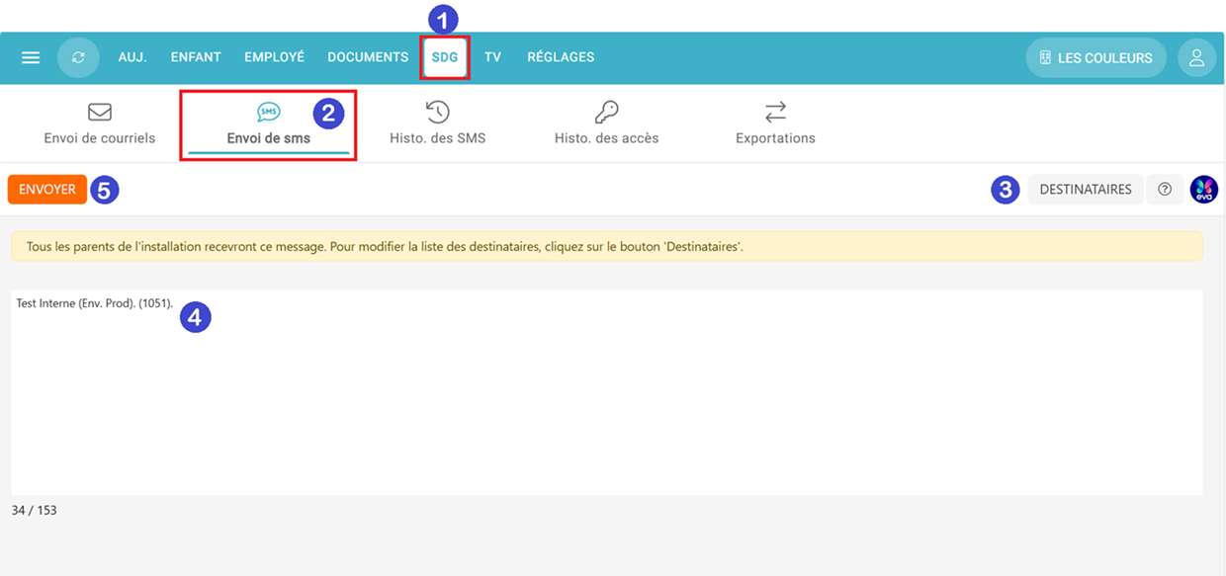Open the Histo. des SMS clock icon
This screenshot has width=1226, height=576.
pyautogui.click(x=437, y=112)
